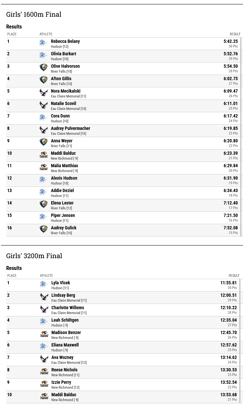This screenshot has width=243, height=408.
Task: Click Hudson team logo beside Rebecca Belany
Action: coord(43,43)
